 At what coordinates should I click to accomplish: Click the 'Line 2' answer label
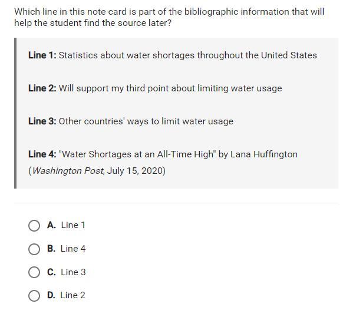tap(73, 296)
